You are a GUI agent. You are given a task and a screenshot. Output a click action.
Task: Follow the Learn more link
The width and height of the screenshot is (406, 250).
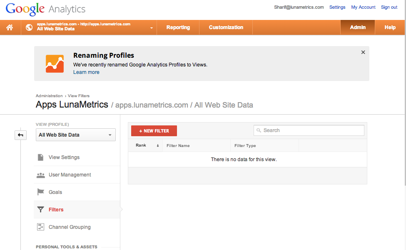(86, 72)
